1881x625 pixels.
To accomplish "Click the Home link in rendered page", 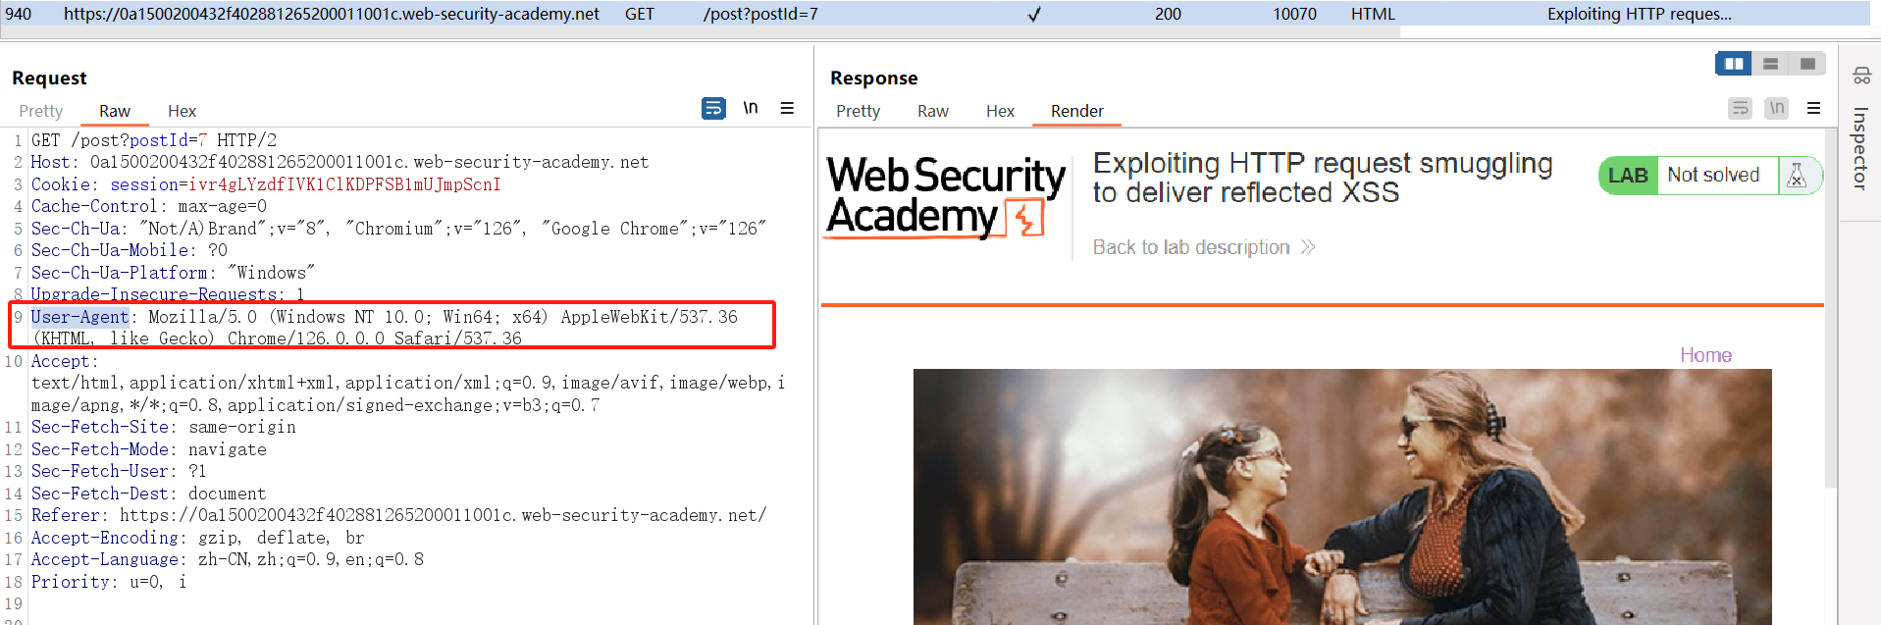I will coord(1705,355).
